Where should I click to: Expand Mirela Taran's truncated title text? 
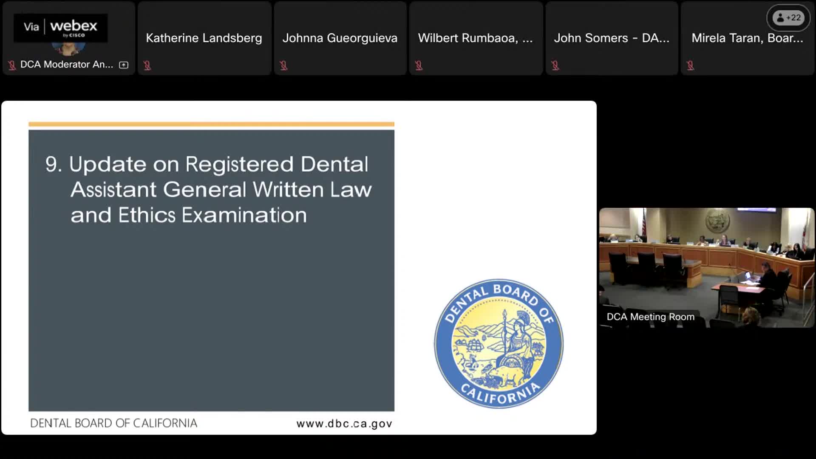[747, 38]
